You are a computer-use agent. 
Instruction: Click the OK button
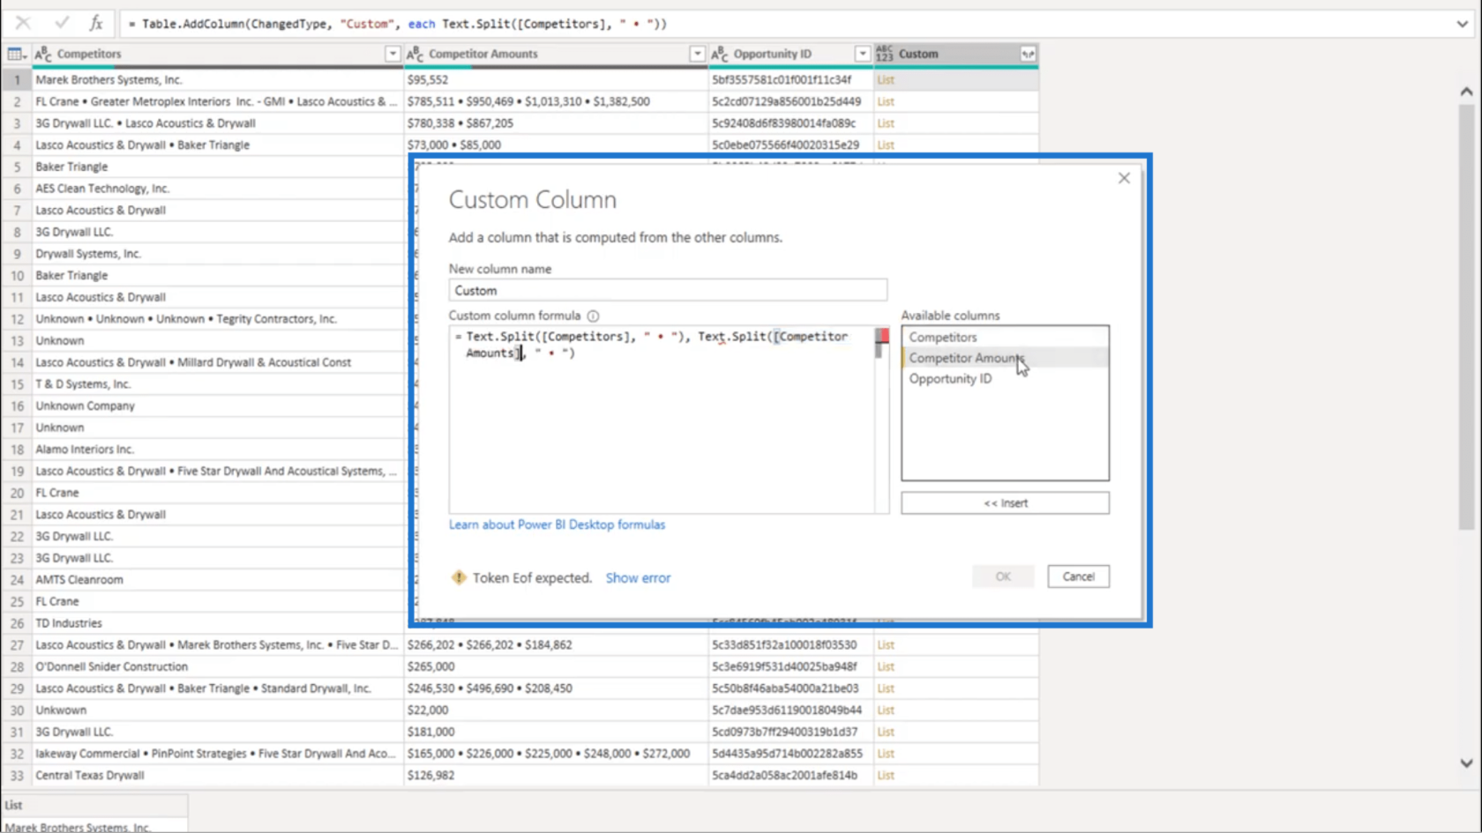pyautogui.click(x=1003, y=576)
